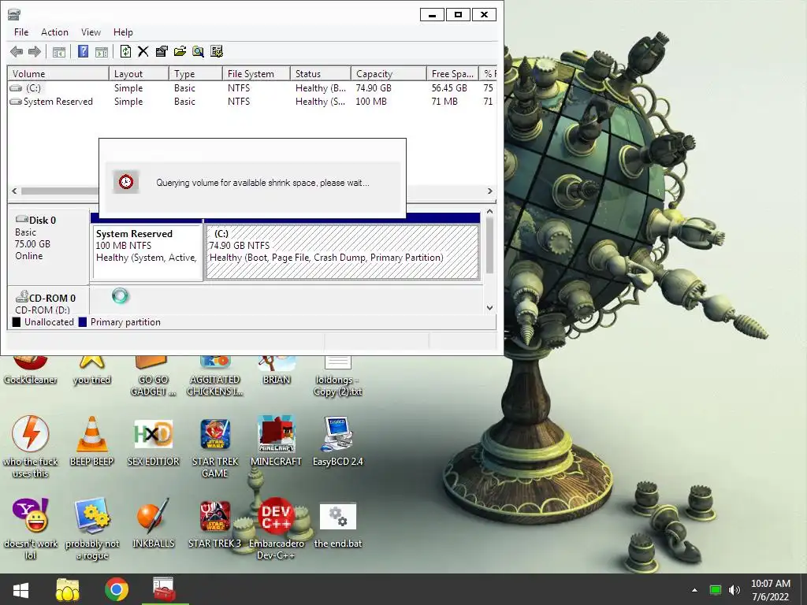Select the 'probably not a rogue' icon
Image resolution: width=807 pixels, height=605 pixels.
tap(91, 529)
